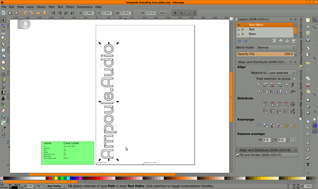The height and width of the screenshot is (189, 318).
Task: Toggle lock on Text layer
Action: tap(243, 29)
